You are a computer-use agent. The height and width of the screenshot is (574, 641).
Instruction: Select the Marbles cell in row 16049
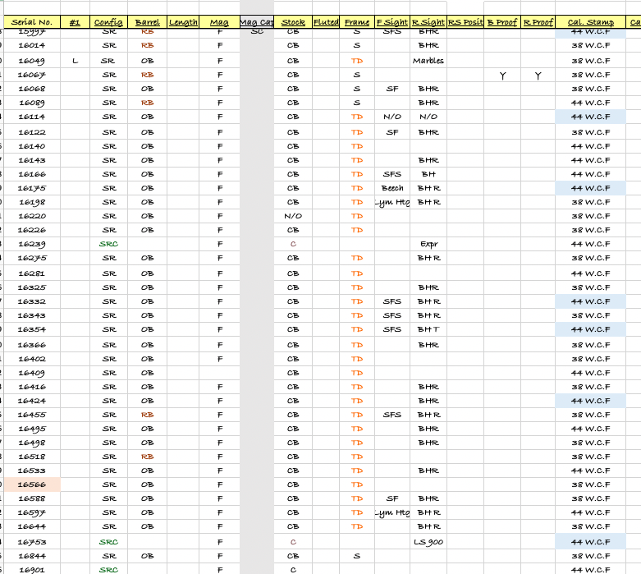428,61
